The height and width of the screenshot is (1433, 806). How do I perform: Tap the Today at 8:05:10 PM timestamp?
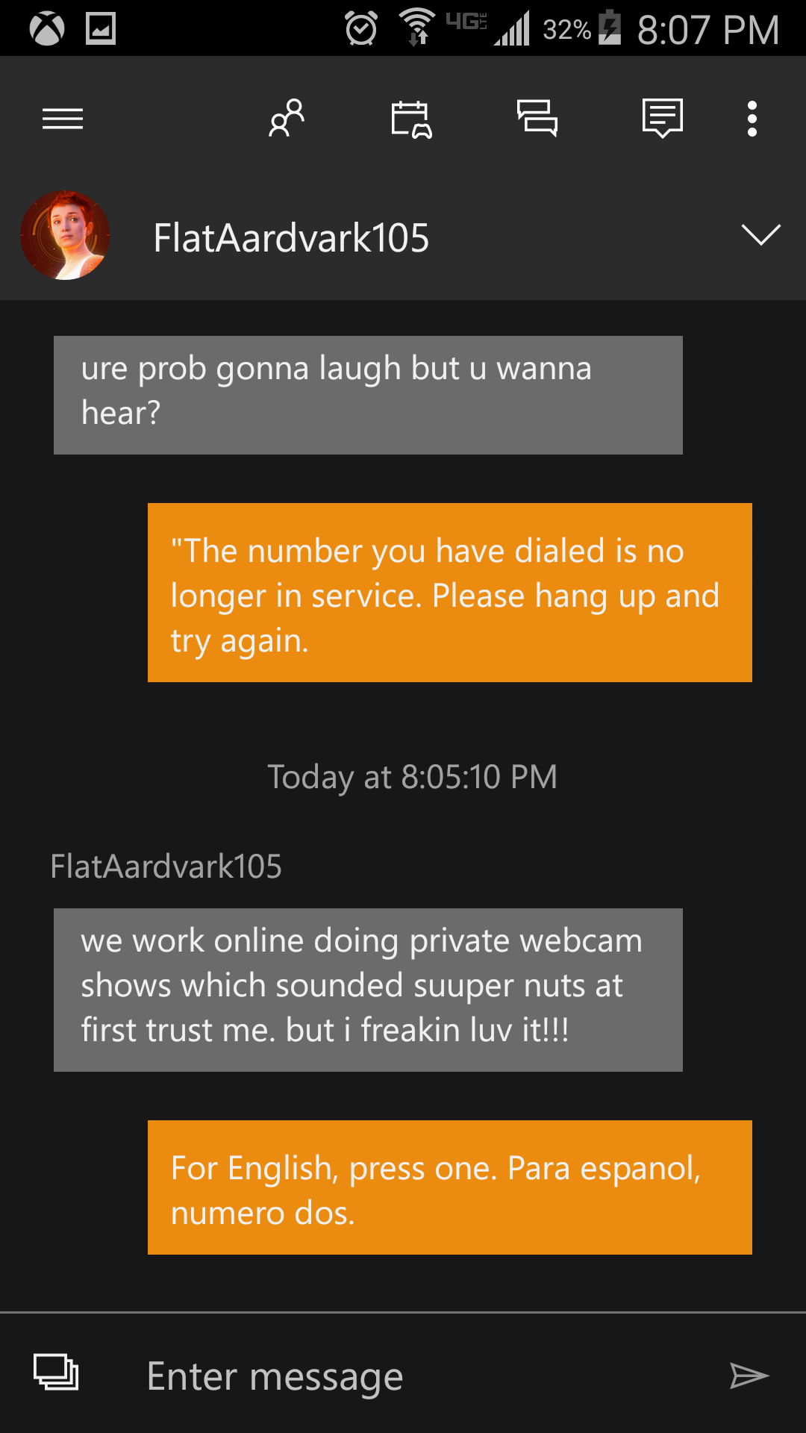pos(412,777)
